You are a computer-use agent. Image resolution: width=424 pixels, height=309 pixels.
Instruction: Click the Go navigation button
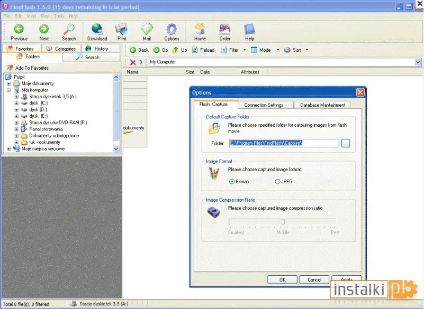(161, 50)
